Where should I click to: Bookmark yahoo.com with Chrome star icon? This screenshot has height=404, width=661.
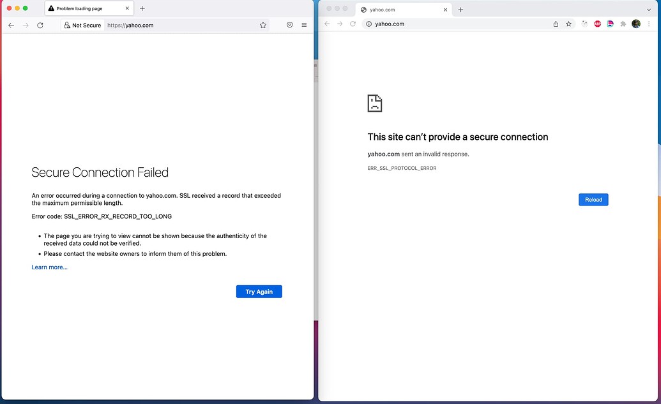click(x=568, y=24)
